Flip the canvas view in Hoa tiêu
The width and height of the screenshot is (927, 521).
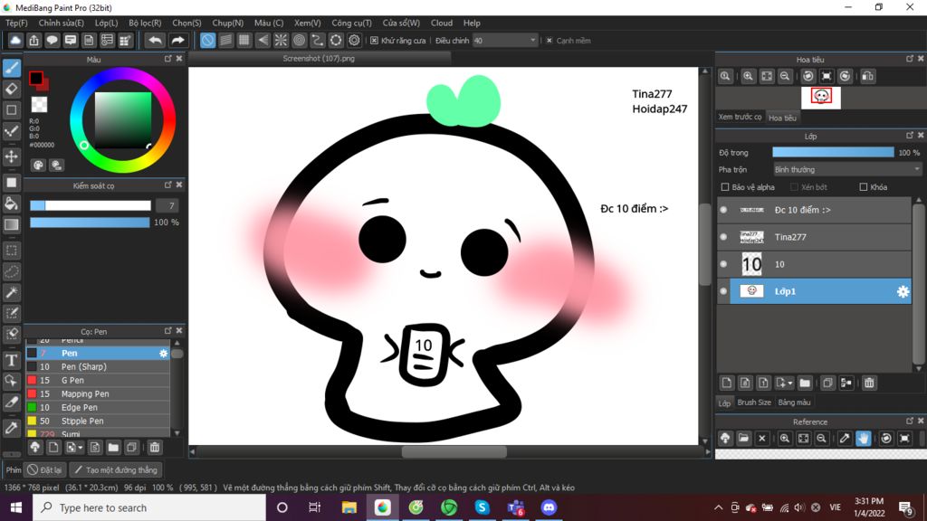tap(868, 76)
